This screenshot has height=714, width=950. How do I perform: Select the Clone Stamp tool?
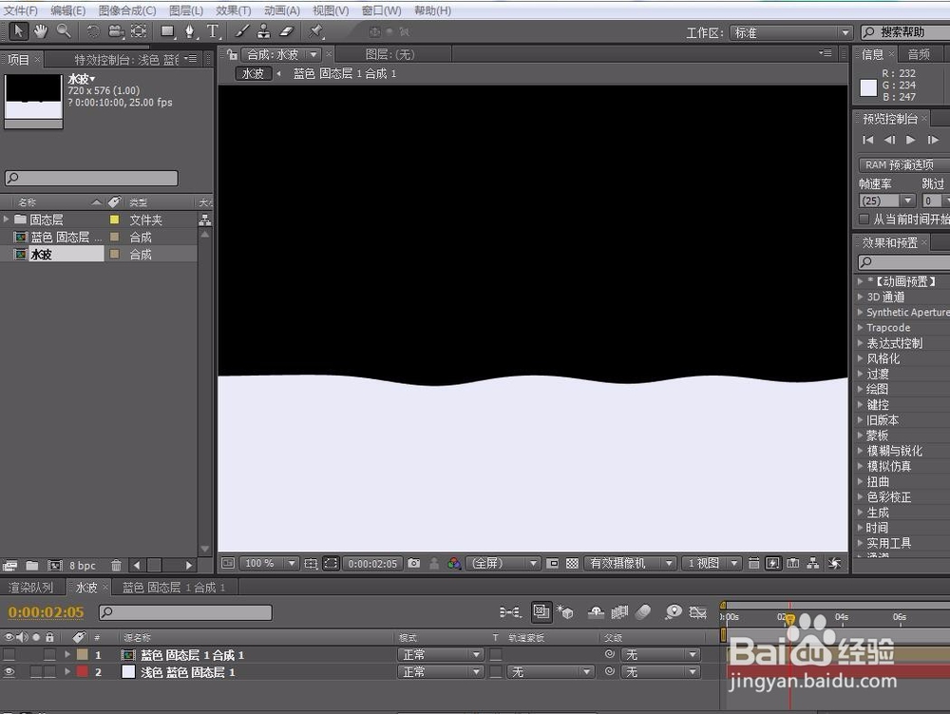click(x=263, y=31)
